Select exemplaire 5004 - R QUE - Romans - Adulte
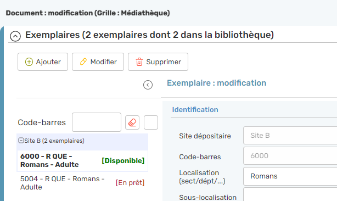337x201 pixels. pyautogui.click(x=82, y=183)
